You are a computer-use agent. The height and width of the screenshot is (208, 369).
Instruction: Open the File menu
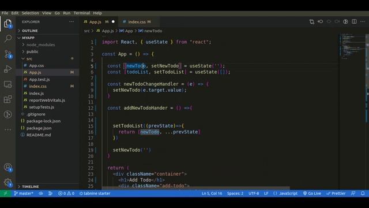point(5,13)
